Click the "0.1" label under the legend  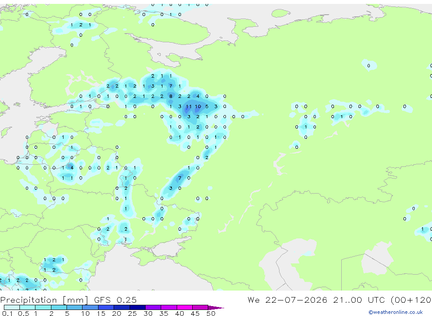pyautogui.click(x=7, y=313)
